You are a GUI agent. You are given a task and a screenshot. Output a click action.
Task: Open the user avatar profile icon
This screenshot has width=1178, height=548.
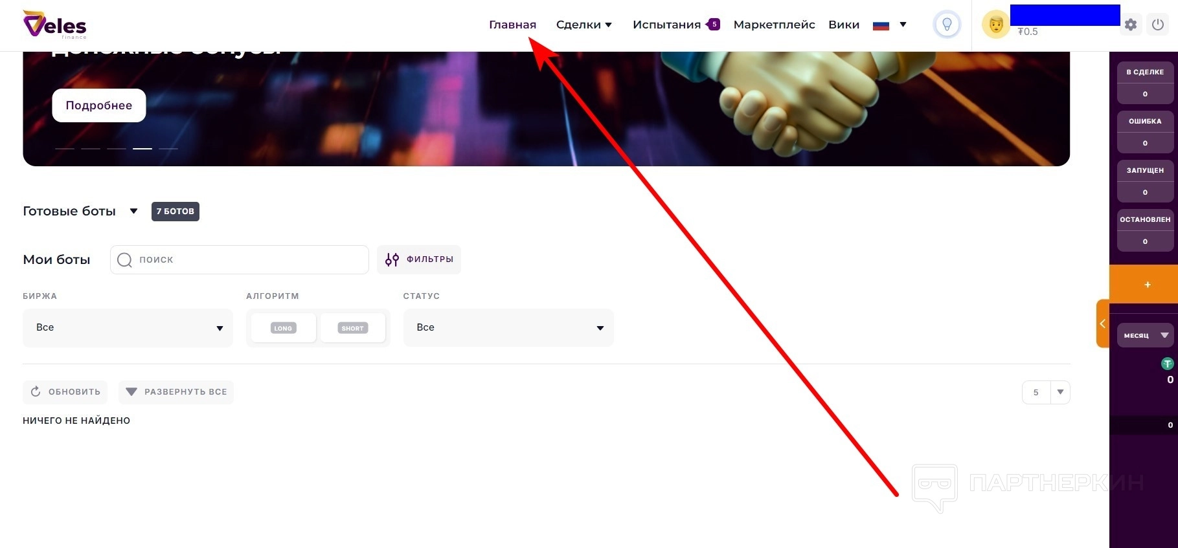(x=996, y=25)
